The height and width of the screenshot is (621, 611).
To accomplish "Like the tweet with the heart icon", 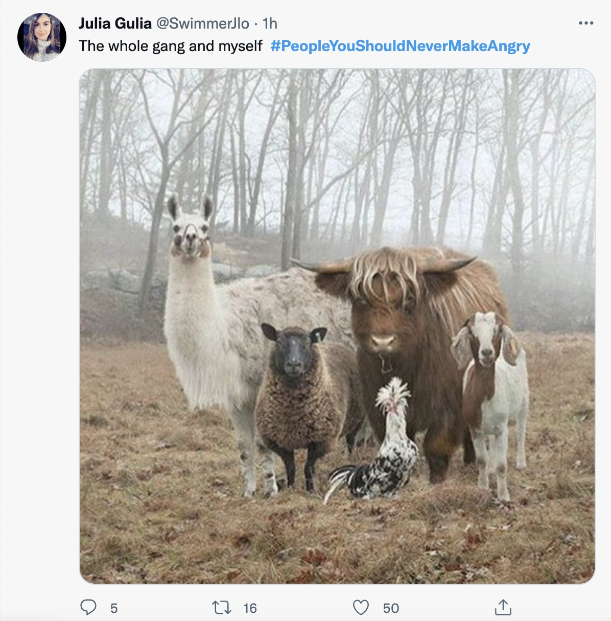I will coord(361,607).
